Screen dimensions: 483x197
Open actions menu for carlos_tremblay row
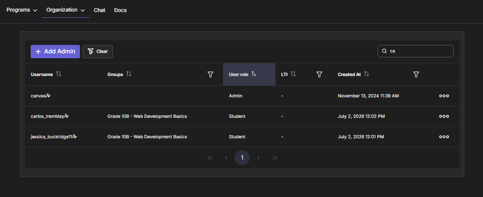(x=444, y=116)
